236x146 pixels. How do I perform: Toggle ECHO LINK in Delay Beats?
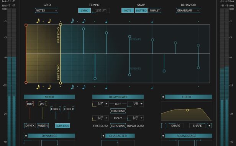coord(118,126)
